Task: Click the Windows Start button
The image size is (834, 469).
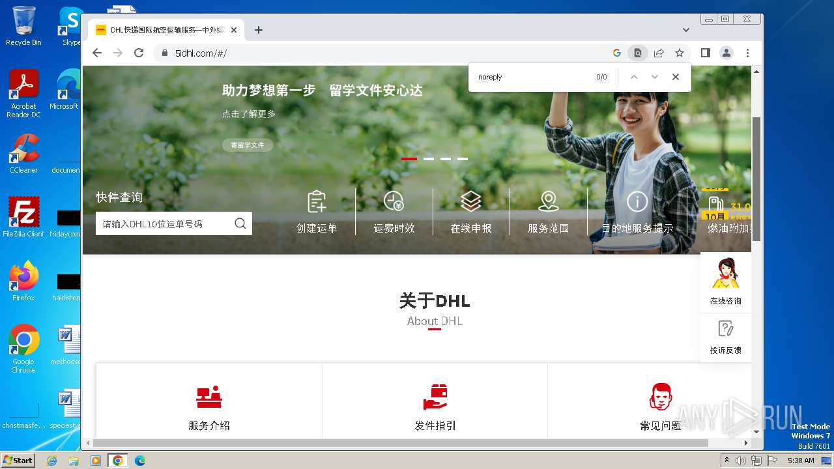Action: pyautogui.click(x=18, y=460)
